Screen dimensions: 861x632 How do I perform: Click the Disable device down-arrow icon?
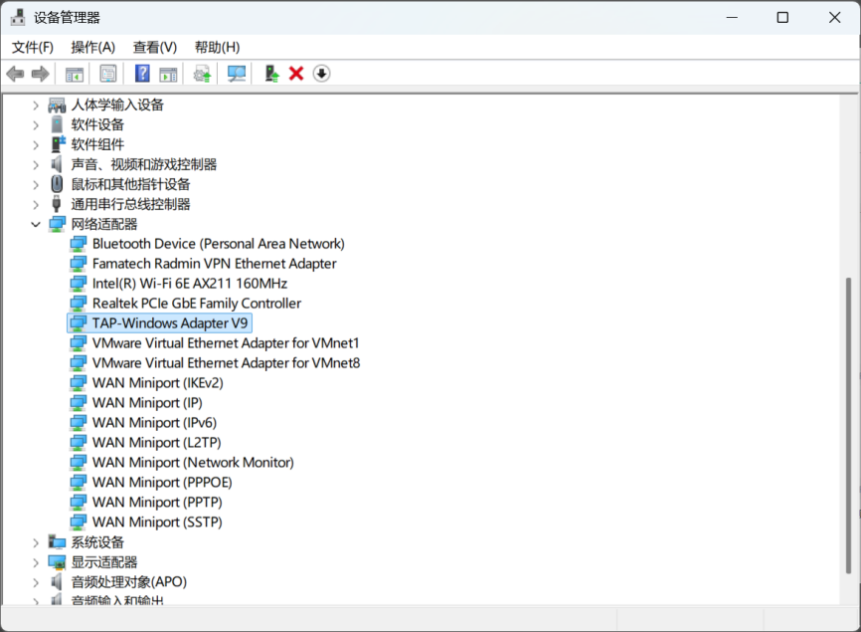point(322,73)
